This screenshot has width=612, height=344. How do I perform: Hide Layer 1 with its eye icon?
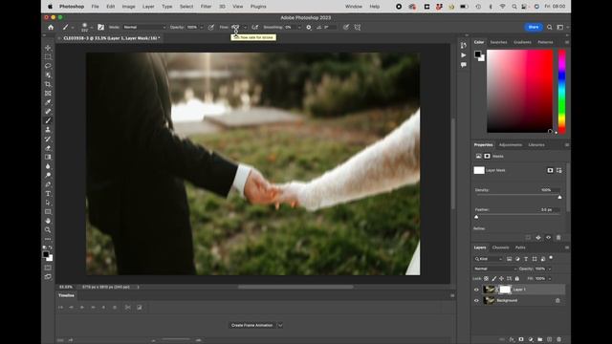tap(476, 290)
